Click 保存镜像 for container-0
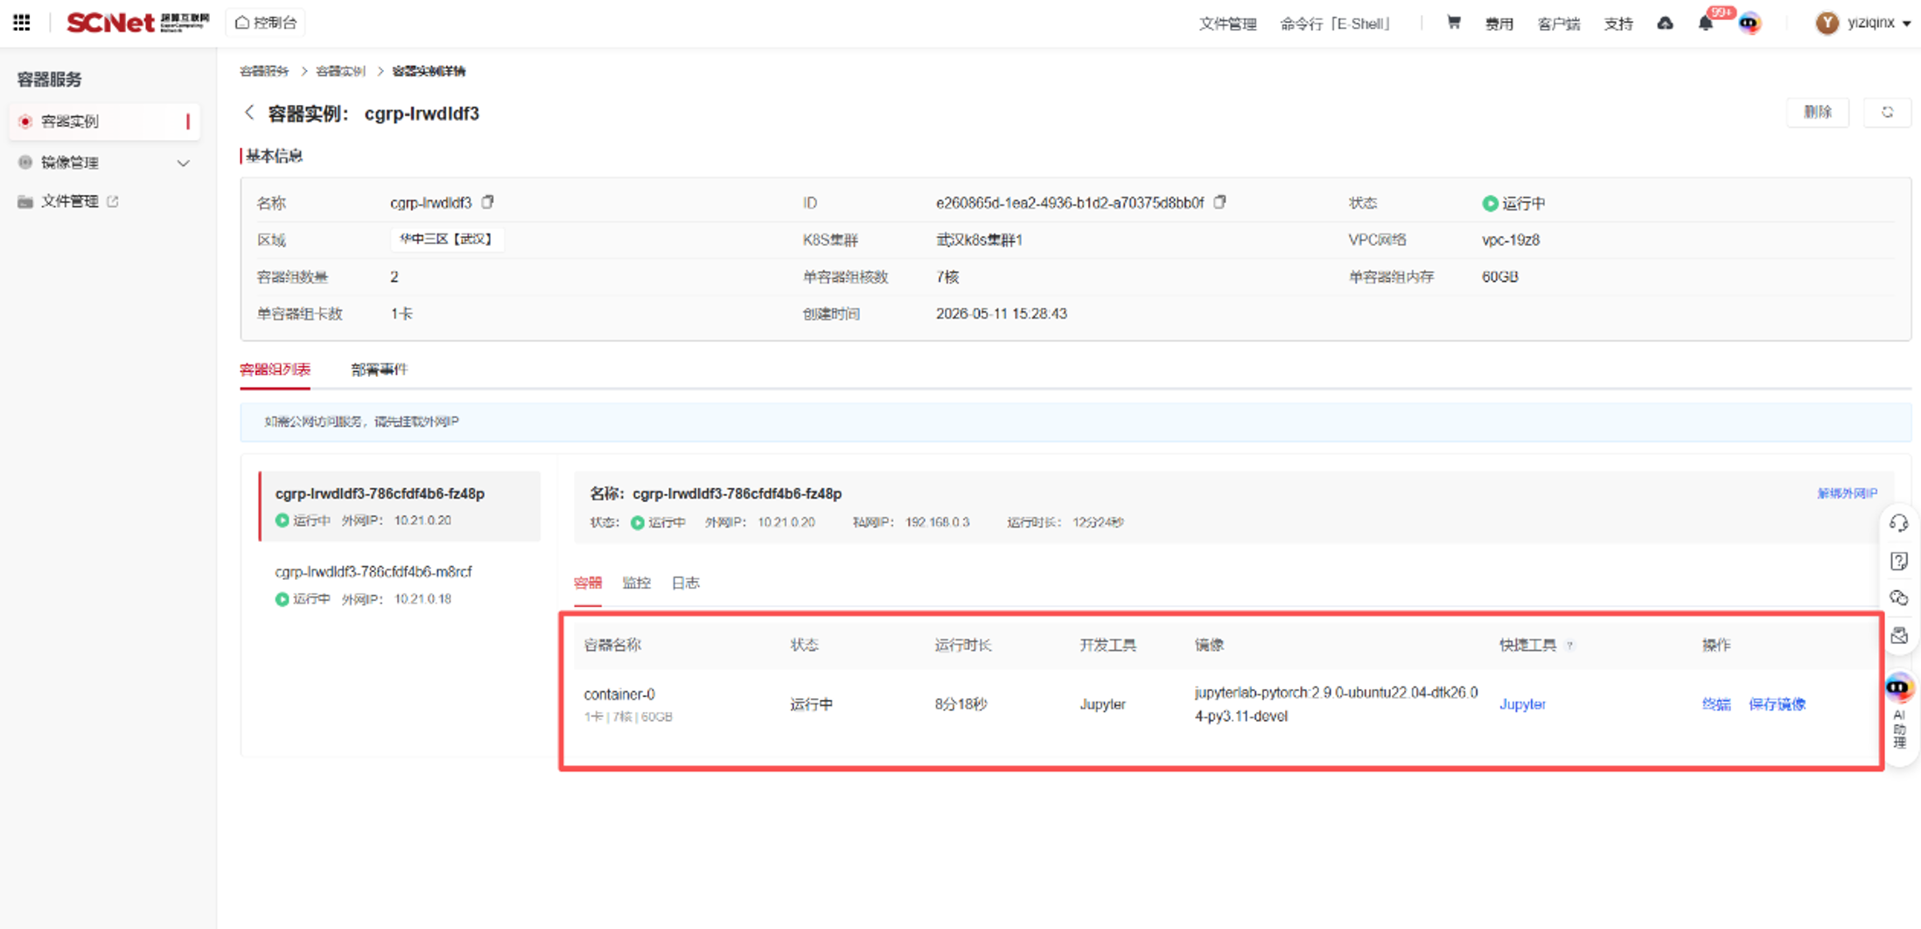 (x=1777, y=704)
